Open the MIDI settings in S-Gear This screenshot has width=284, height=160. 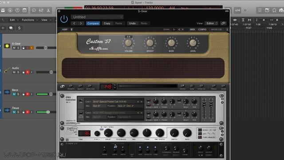[192, 29]
